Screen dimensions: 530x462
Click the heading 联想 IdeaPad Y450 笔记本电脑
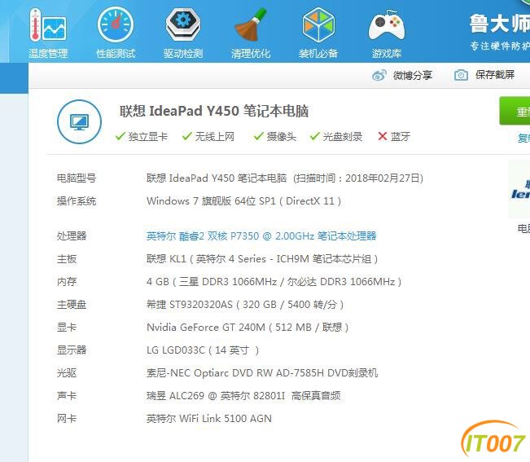click(x=214, y=111)
